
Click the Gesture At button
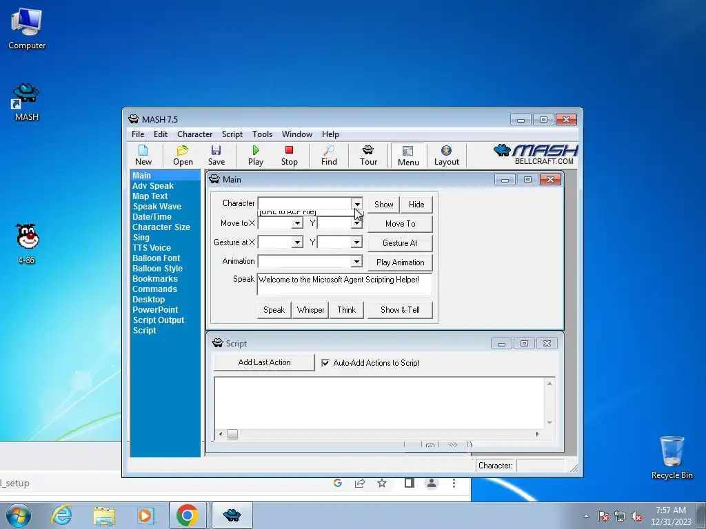(x=401, y=243)
